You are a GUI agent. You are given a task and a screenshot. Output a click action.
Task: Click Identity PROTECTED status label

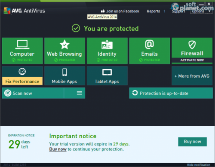point(107,60)
